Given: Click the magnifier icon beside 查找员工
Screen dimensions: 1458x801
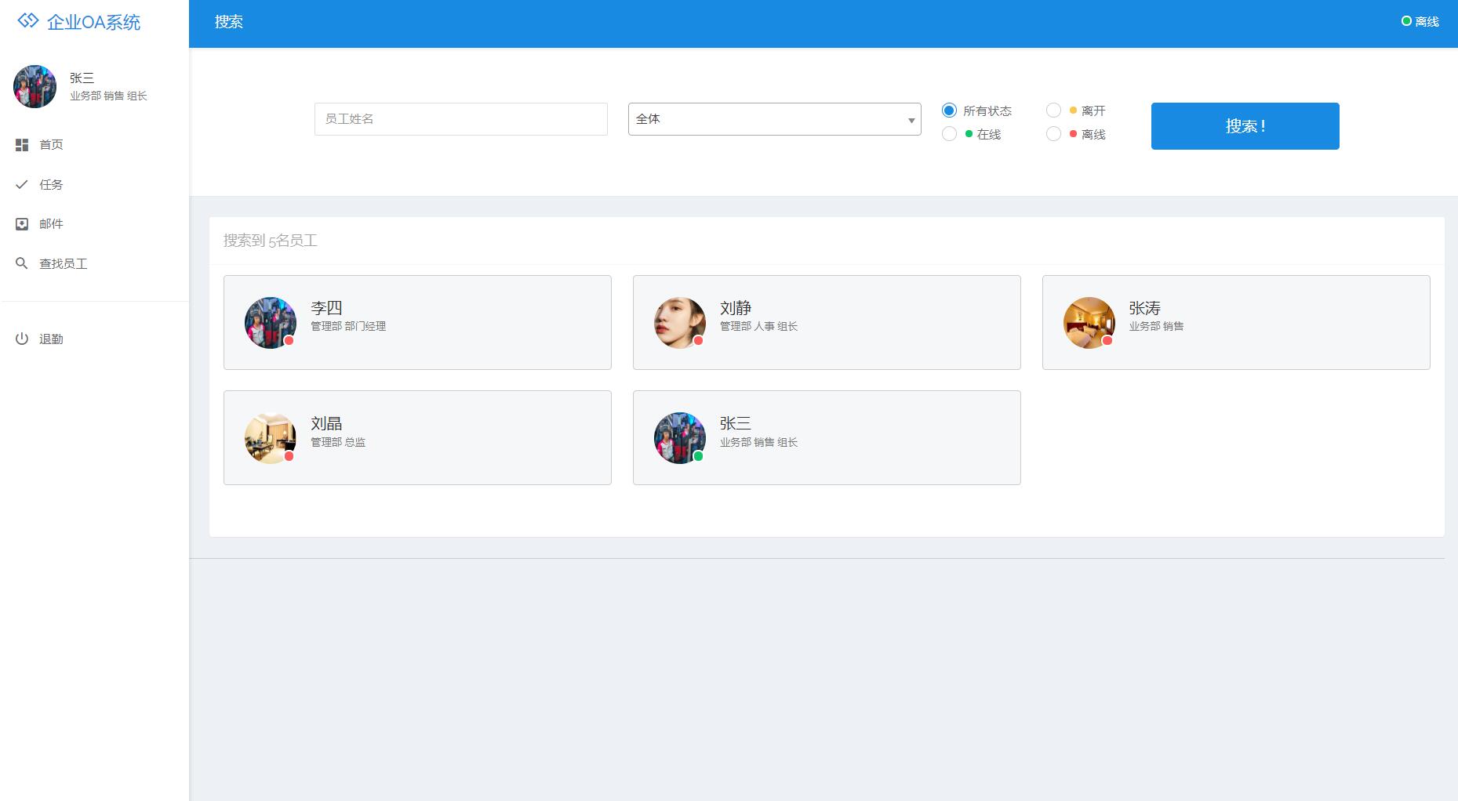Looking at the screenshot, I should 22,263.
